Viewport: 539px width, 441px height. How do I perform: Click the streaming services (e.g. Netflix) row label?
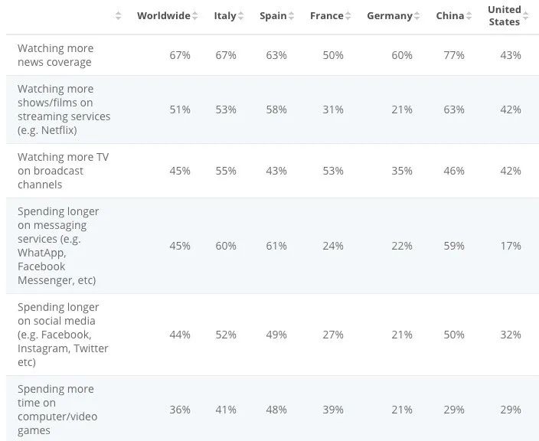pos(64,109)
